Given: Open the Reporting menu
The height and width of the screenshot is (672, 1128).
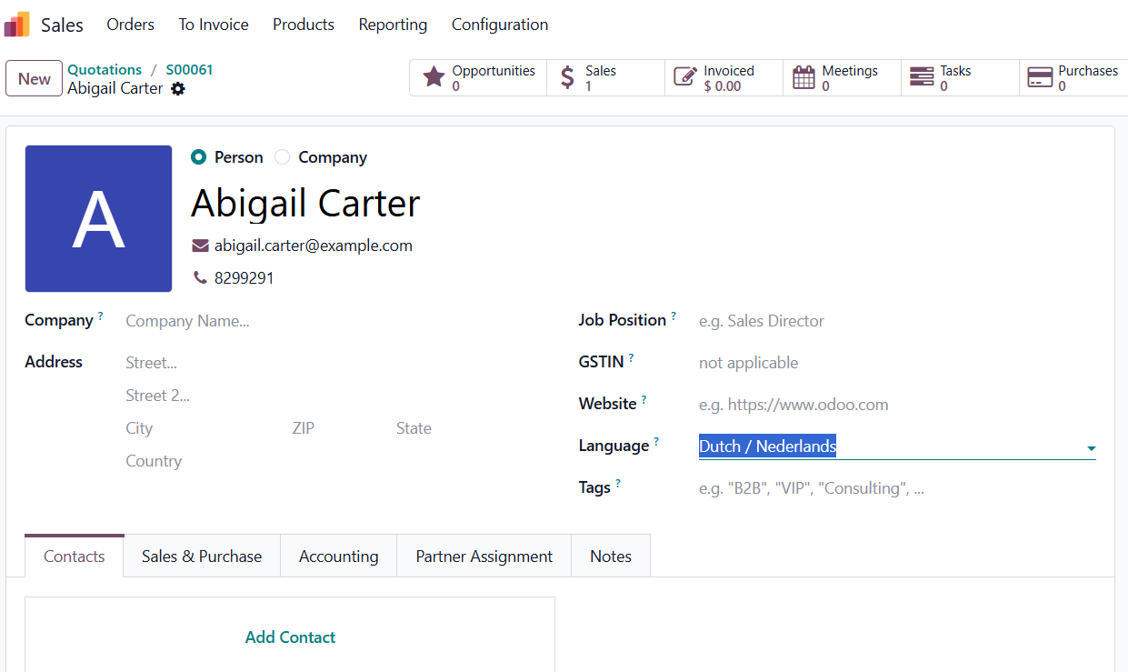Looking at the screenshot, I should pos(393,25).
